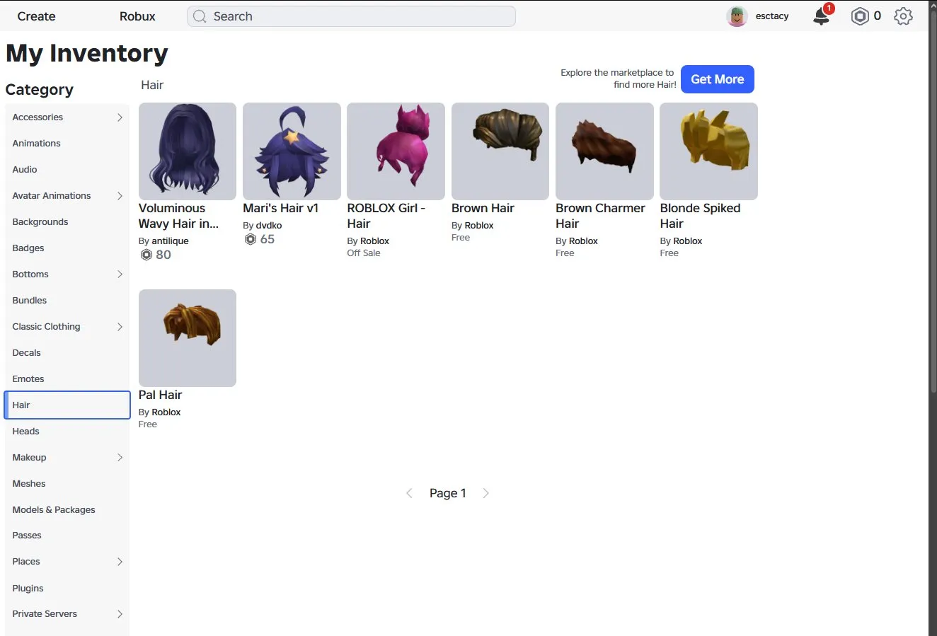The image size is (937, 636).
Task: Select the Badges category
Action: pos(67,248)
